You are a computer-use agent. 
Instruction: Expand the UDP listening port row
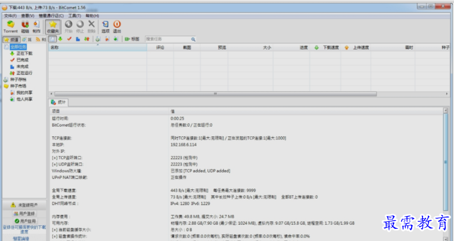tap(66, 164)
